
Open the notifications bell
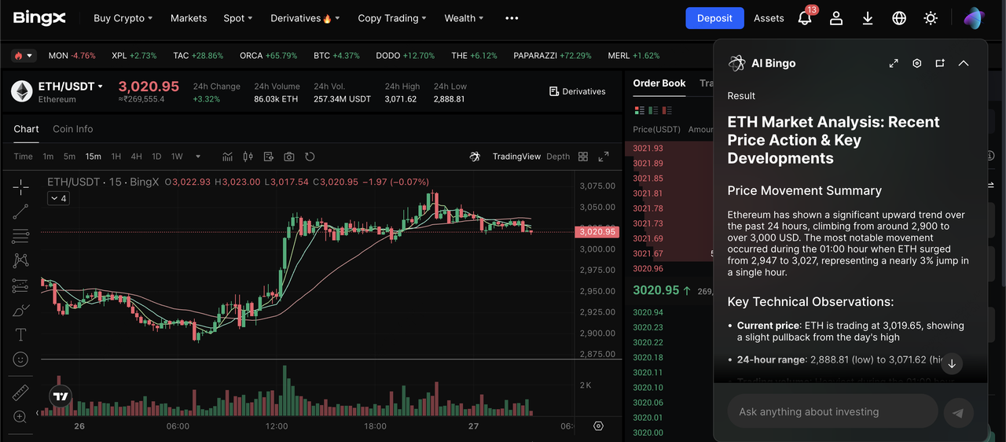805,18
